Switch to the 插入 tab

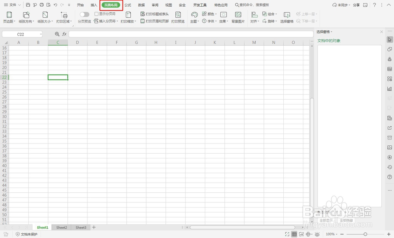click(94, 5)
